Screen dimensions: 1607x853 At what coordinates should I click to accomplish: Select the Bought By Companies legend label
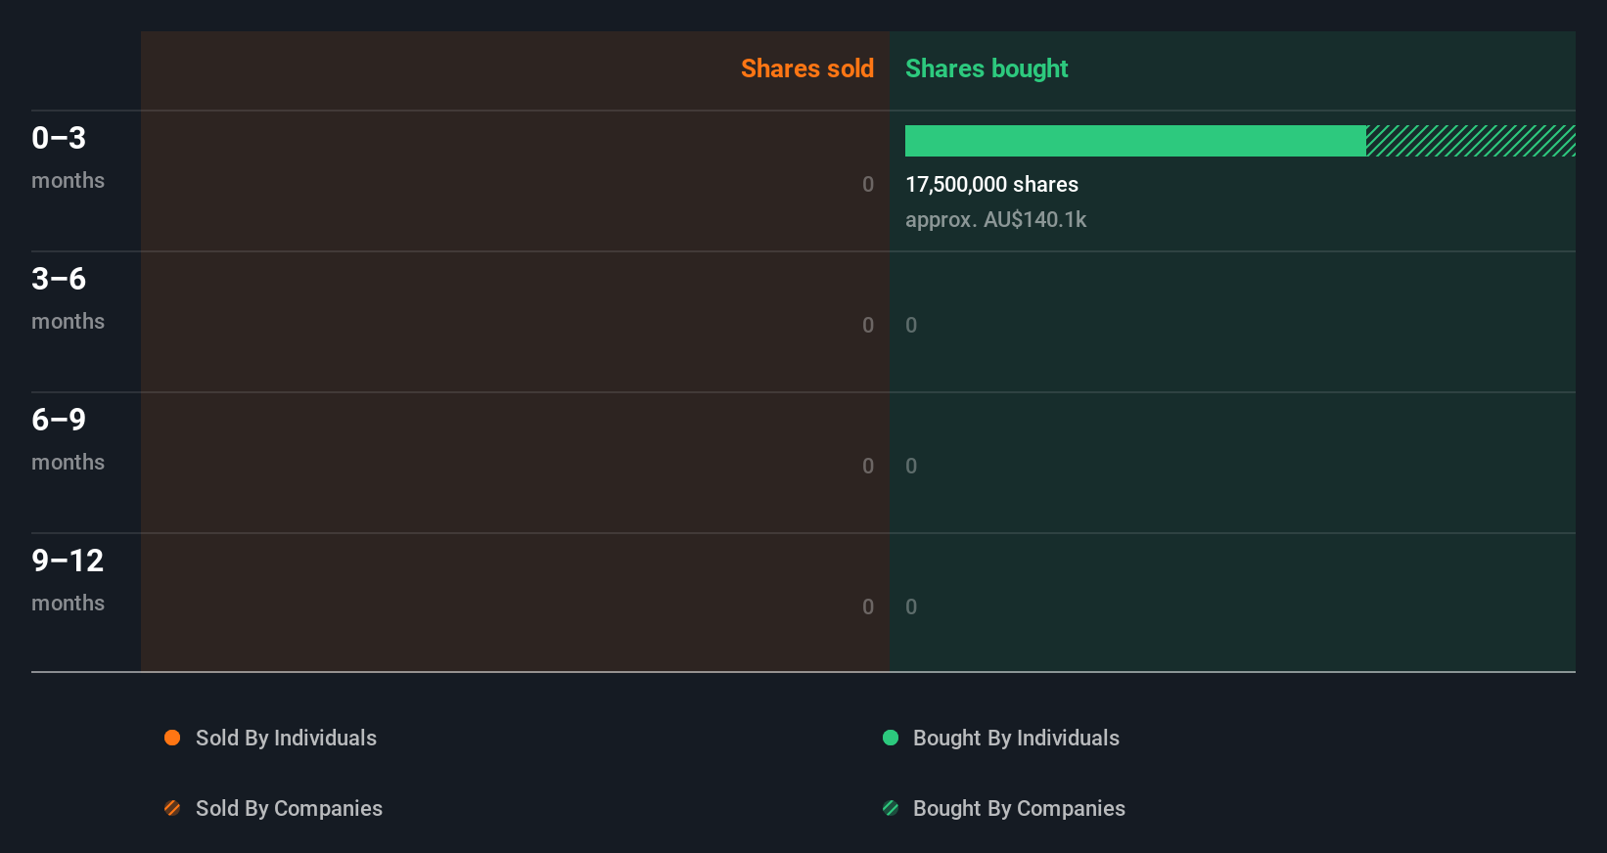pos(1019,808)
